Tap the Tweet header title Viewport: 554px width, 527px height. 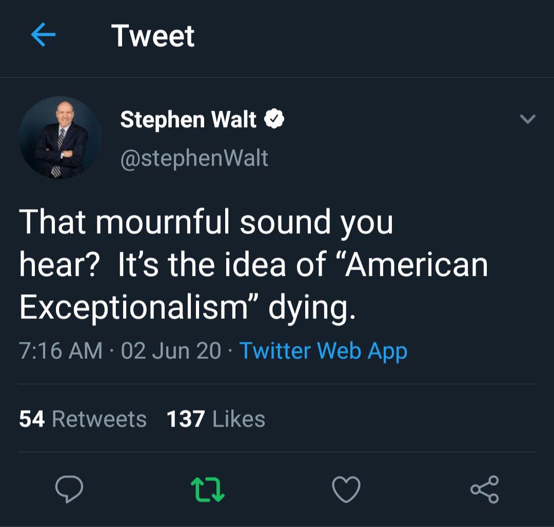point(153,36)
